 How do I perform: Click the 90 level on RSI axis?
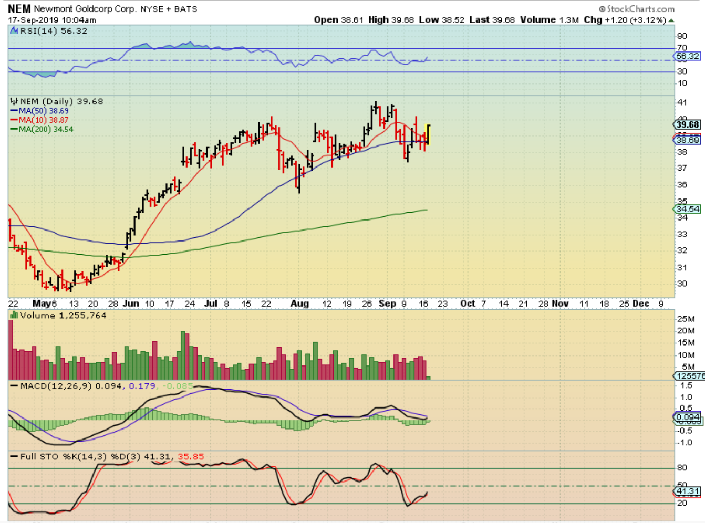click(682, 36)
